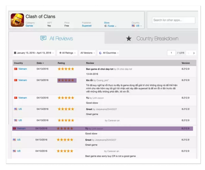Click the 'Xin lỗi' review title by Cuong_pro
This screenshot has height=170, width=205.
(x=89, y=80)
